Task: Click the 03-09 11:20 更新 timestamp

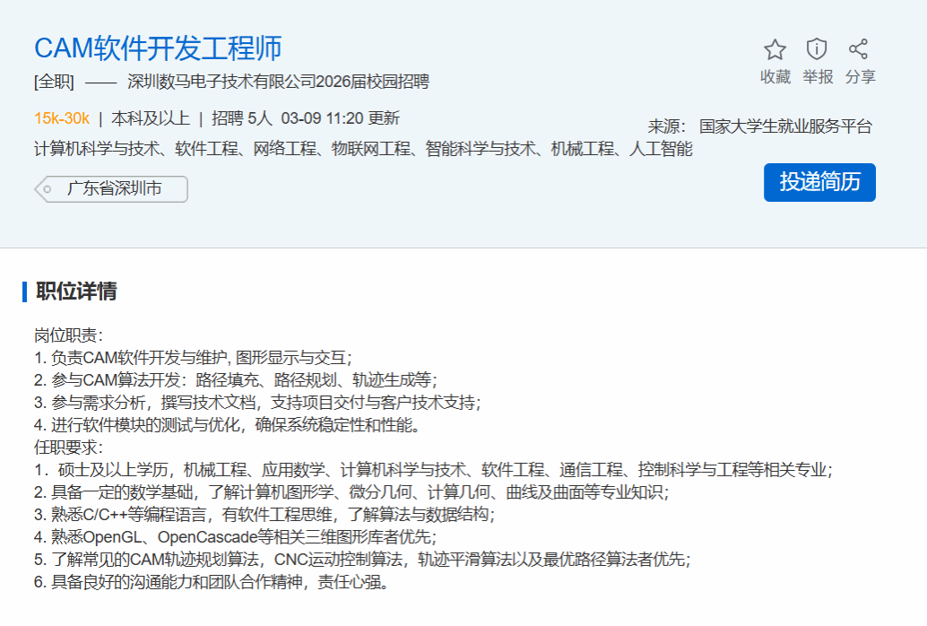Action: (340, 118)
